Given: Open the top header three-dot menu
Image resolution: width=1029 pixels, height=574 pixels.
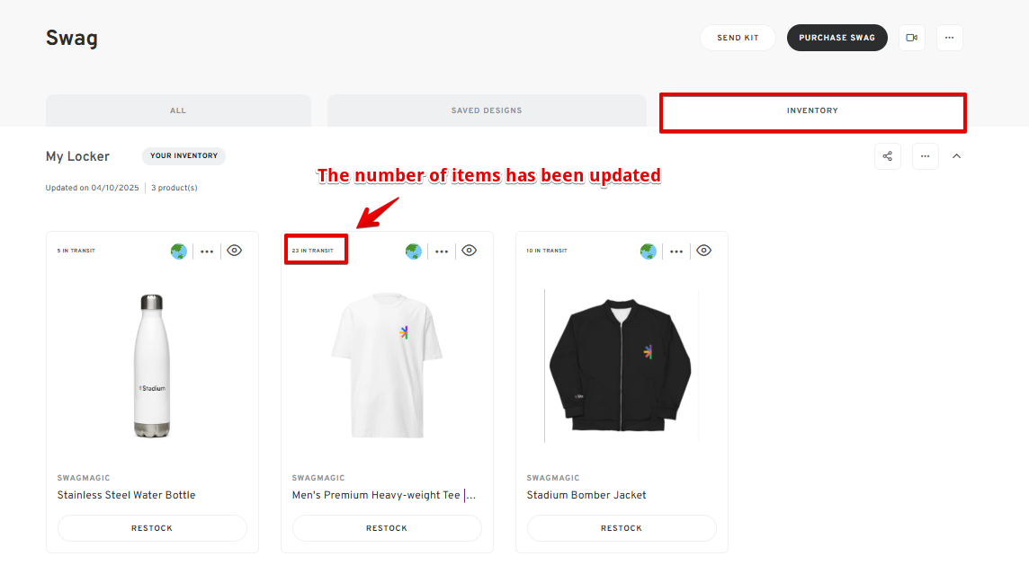Looking at the screenshot, I should coord(949,38).
